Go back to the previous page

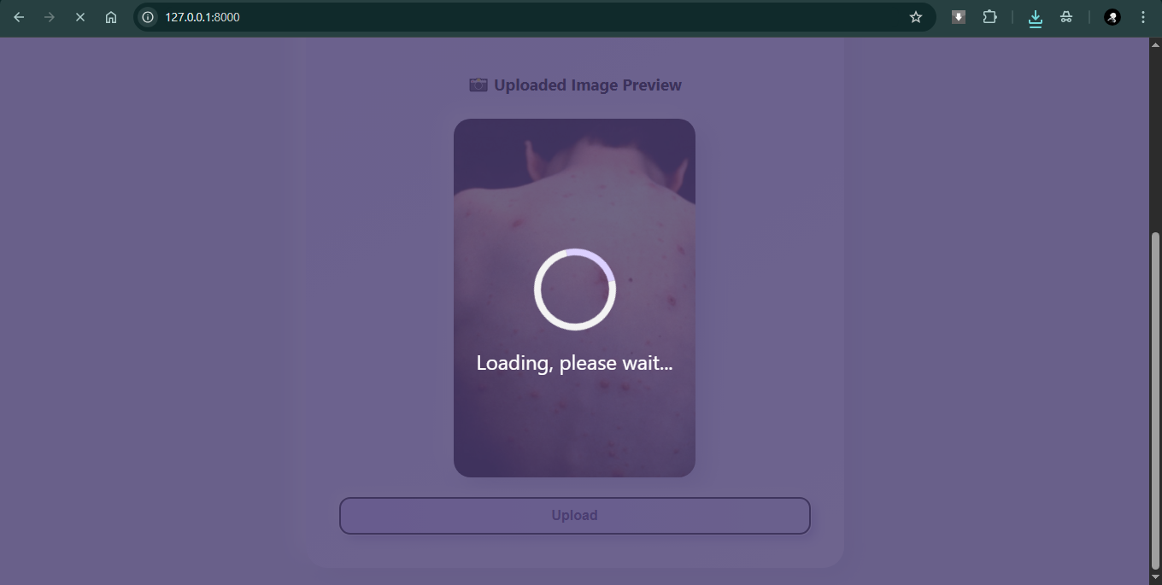coord(19,17)
